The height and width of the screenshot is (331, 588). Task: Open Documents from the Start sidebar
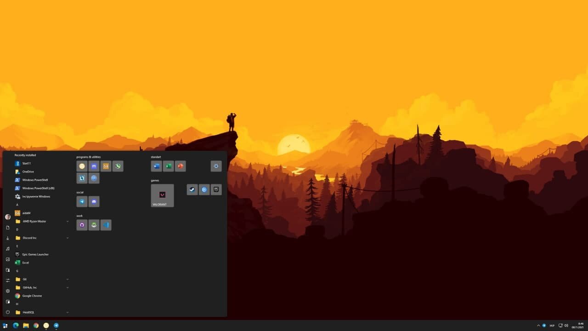(8, 228)
